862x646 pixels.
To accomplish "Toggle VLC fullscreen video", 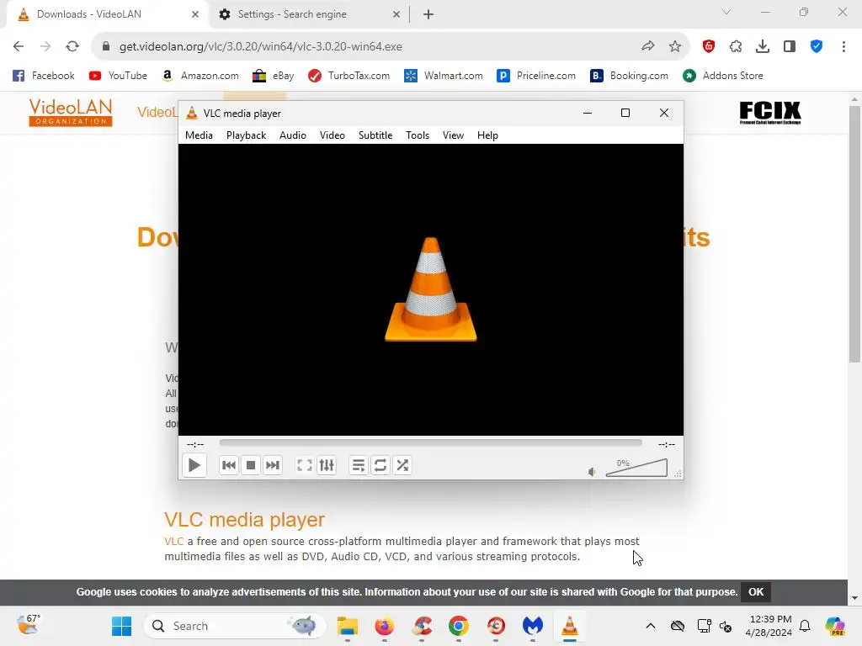I will tap(305, 465).
